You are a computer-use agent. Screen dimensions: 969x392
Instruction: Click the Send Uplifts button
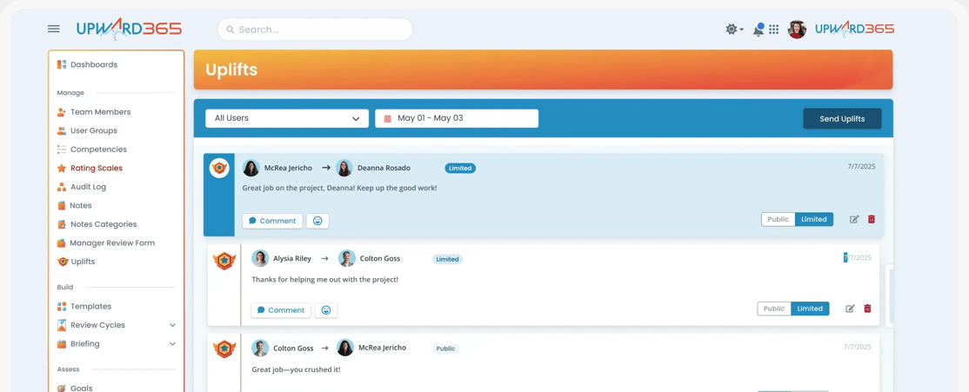tap(841, 118)
